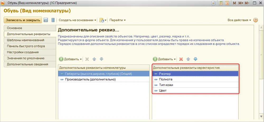Delete selected characteristic attribute with red X
The height and width of the screenshot is (122, 264).
[x=181, y=59]
